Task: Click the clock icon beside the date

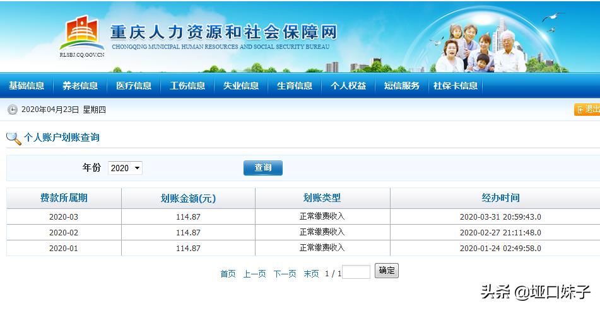Action: click(13, 110)
